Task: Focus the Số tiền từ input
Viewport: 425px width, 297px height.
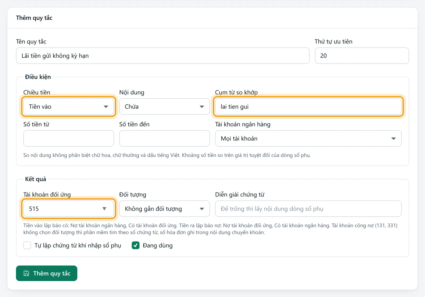Action: click(69, 138)
